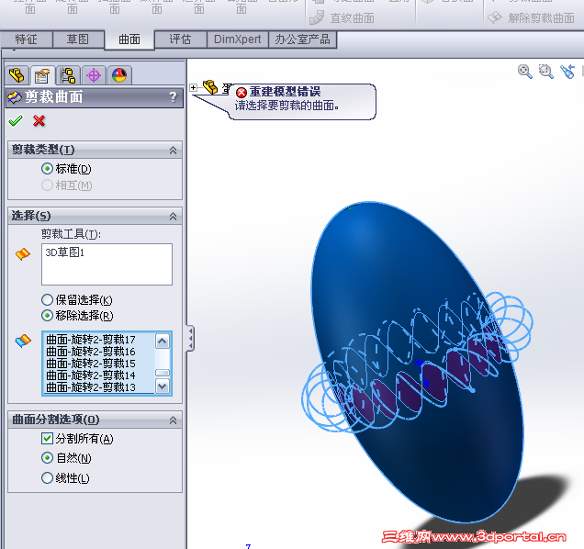Switch to the 草图 tab
The width and height of the screenshot is (584, 549).
78,39
